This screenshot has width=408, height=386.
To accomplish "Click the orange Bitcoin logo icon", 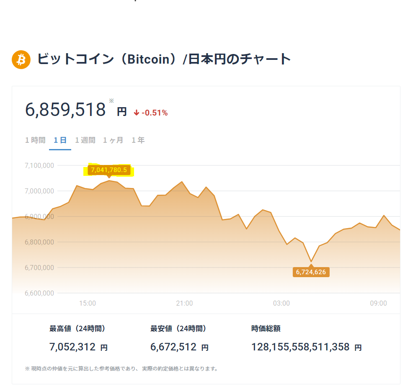I will tap(21, 59).
